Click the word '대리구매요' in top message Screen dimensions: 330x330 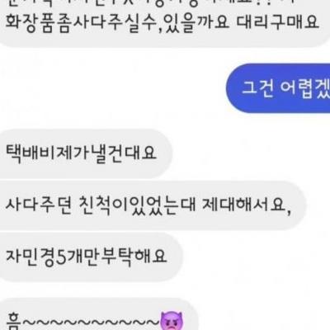pyautogui.click(x=277, y=23)
